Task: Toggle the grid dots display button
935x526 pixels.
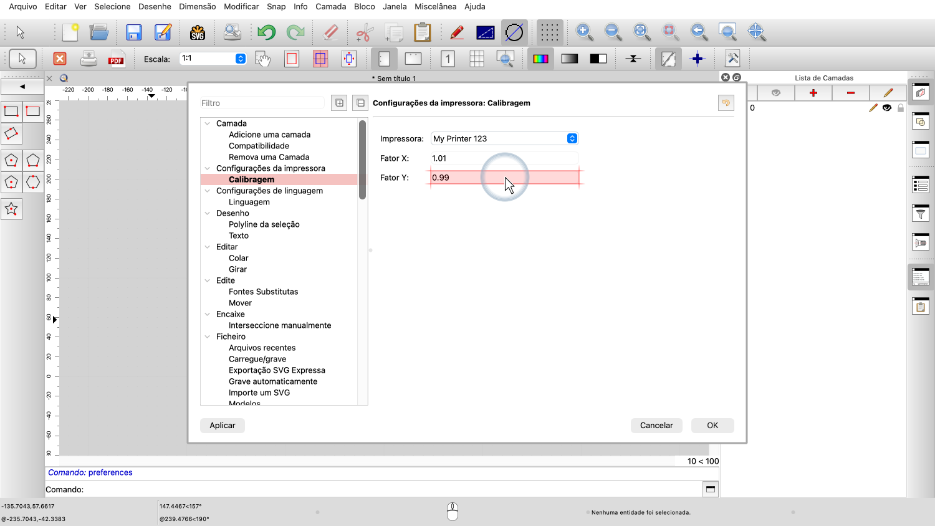Action: (x=549, y=32)
